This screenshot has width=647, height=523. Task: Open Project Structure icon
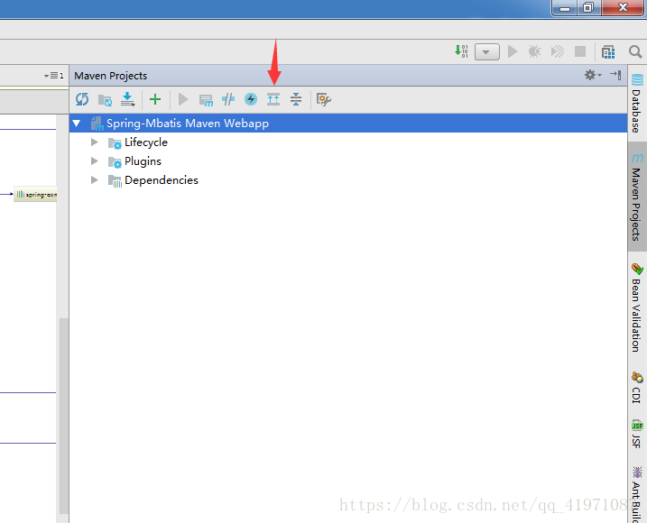pyautogui.click(x=608, y=52)
